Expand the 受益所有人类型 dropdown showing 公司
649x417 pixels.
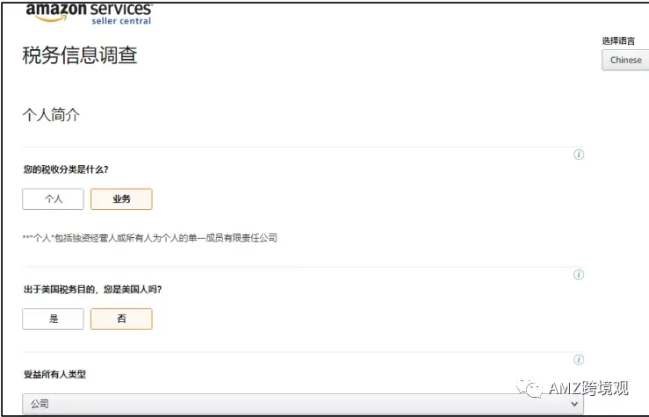[x=303, y=404]
